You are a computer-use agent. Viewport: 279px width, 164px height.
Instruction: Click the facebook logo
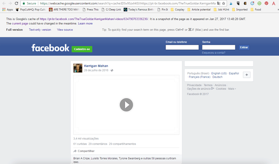tap(50, 48)
